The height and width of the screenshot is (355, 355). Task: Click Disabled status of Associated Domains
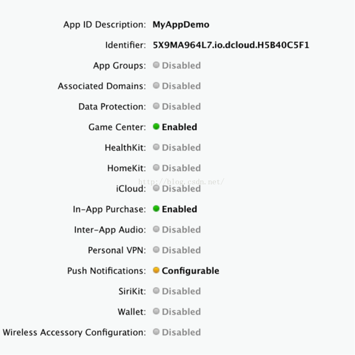coord(181,86)
